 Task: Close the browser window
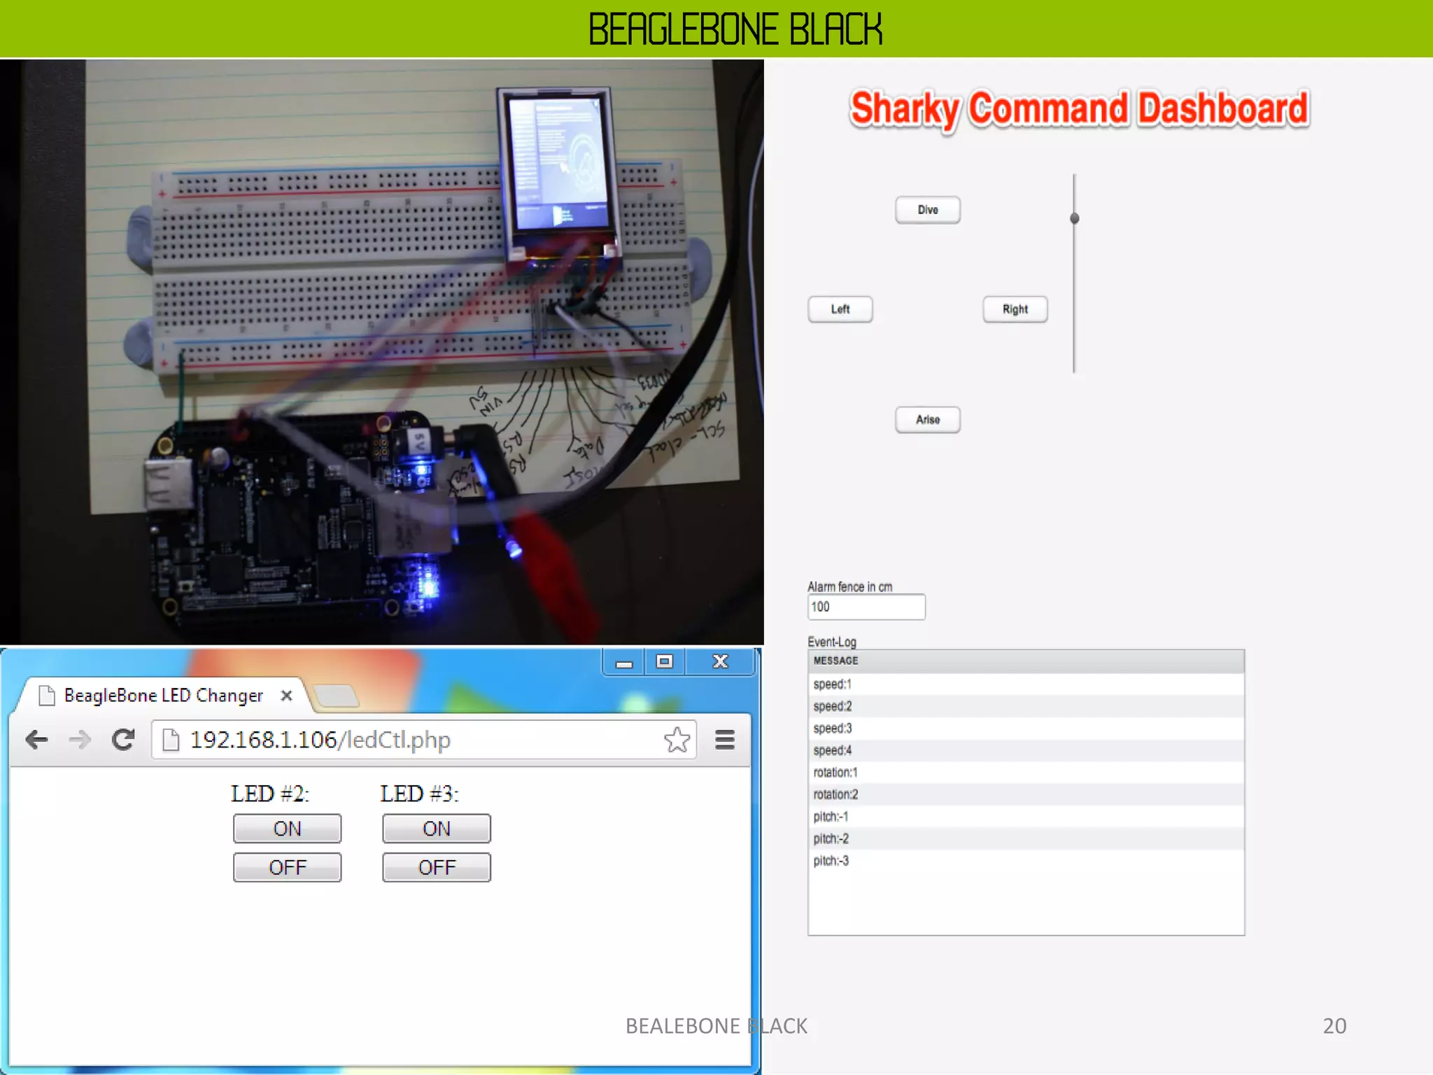(720, 662)
